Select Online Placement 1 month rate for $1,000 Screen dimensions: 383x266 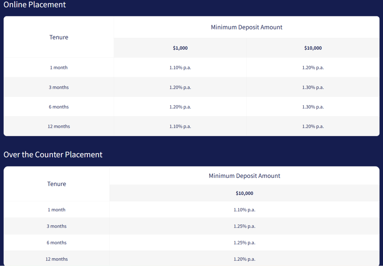[180, 67]
